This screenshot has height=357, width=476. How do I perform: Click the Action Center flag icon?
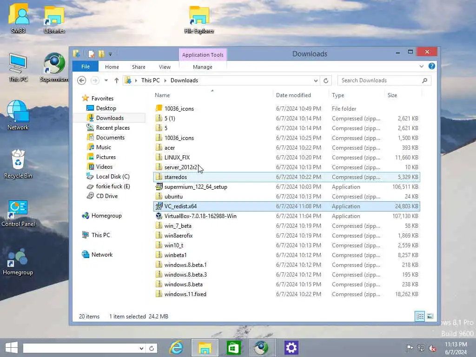(410, 348)
